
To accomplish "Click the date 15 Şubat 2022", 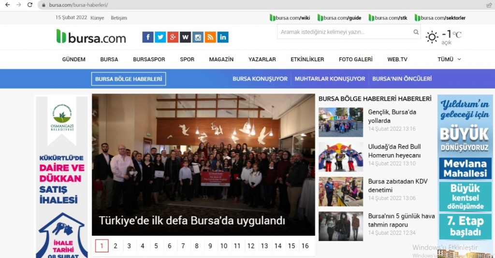I will [72, 18].
